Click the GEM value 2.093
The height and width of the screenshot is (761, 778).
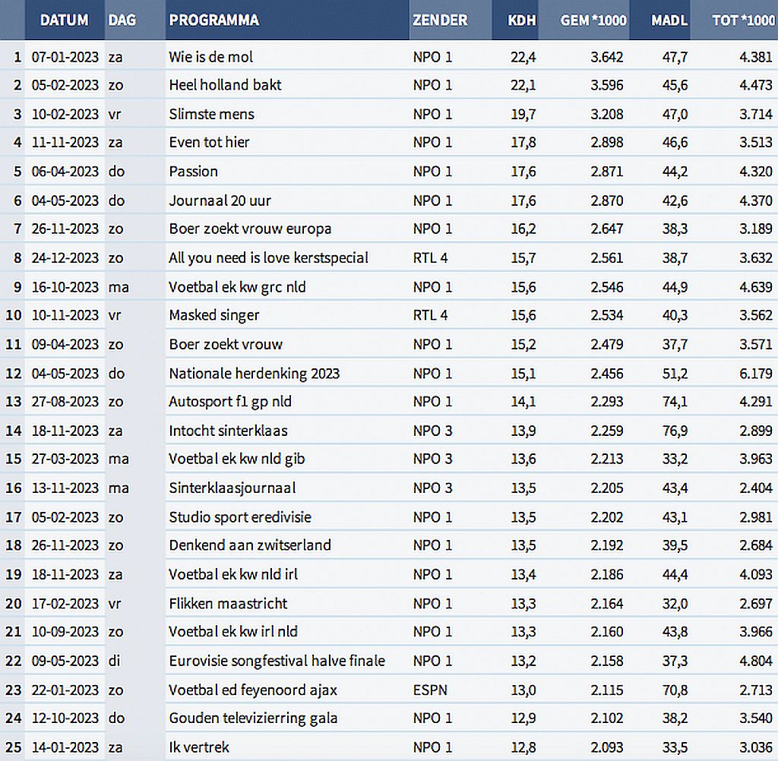pyautogui.click(x=607, y=747)
